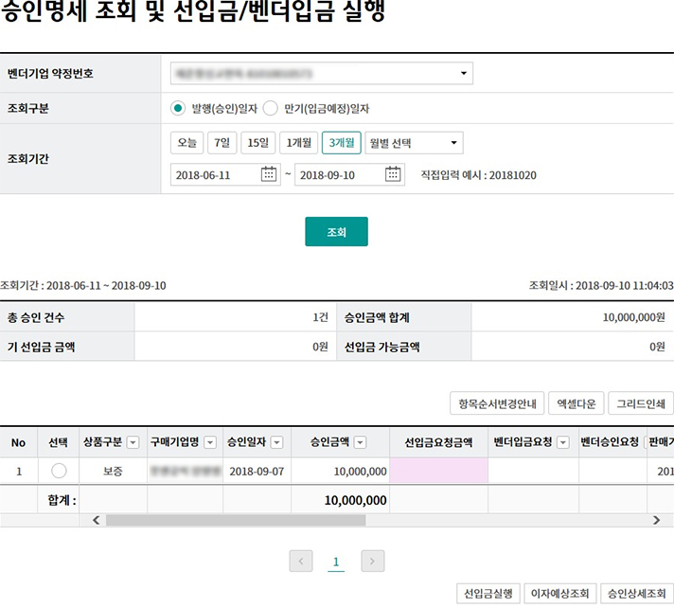
Task: Click the 엑셀다운 button
Action: [576, 403]
